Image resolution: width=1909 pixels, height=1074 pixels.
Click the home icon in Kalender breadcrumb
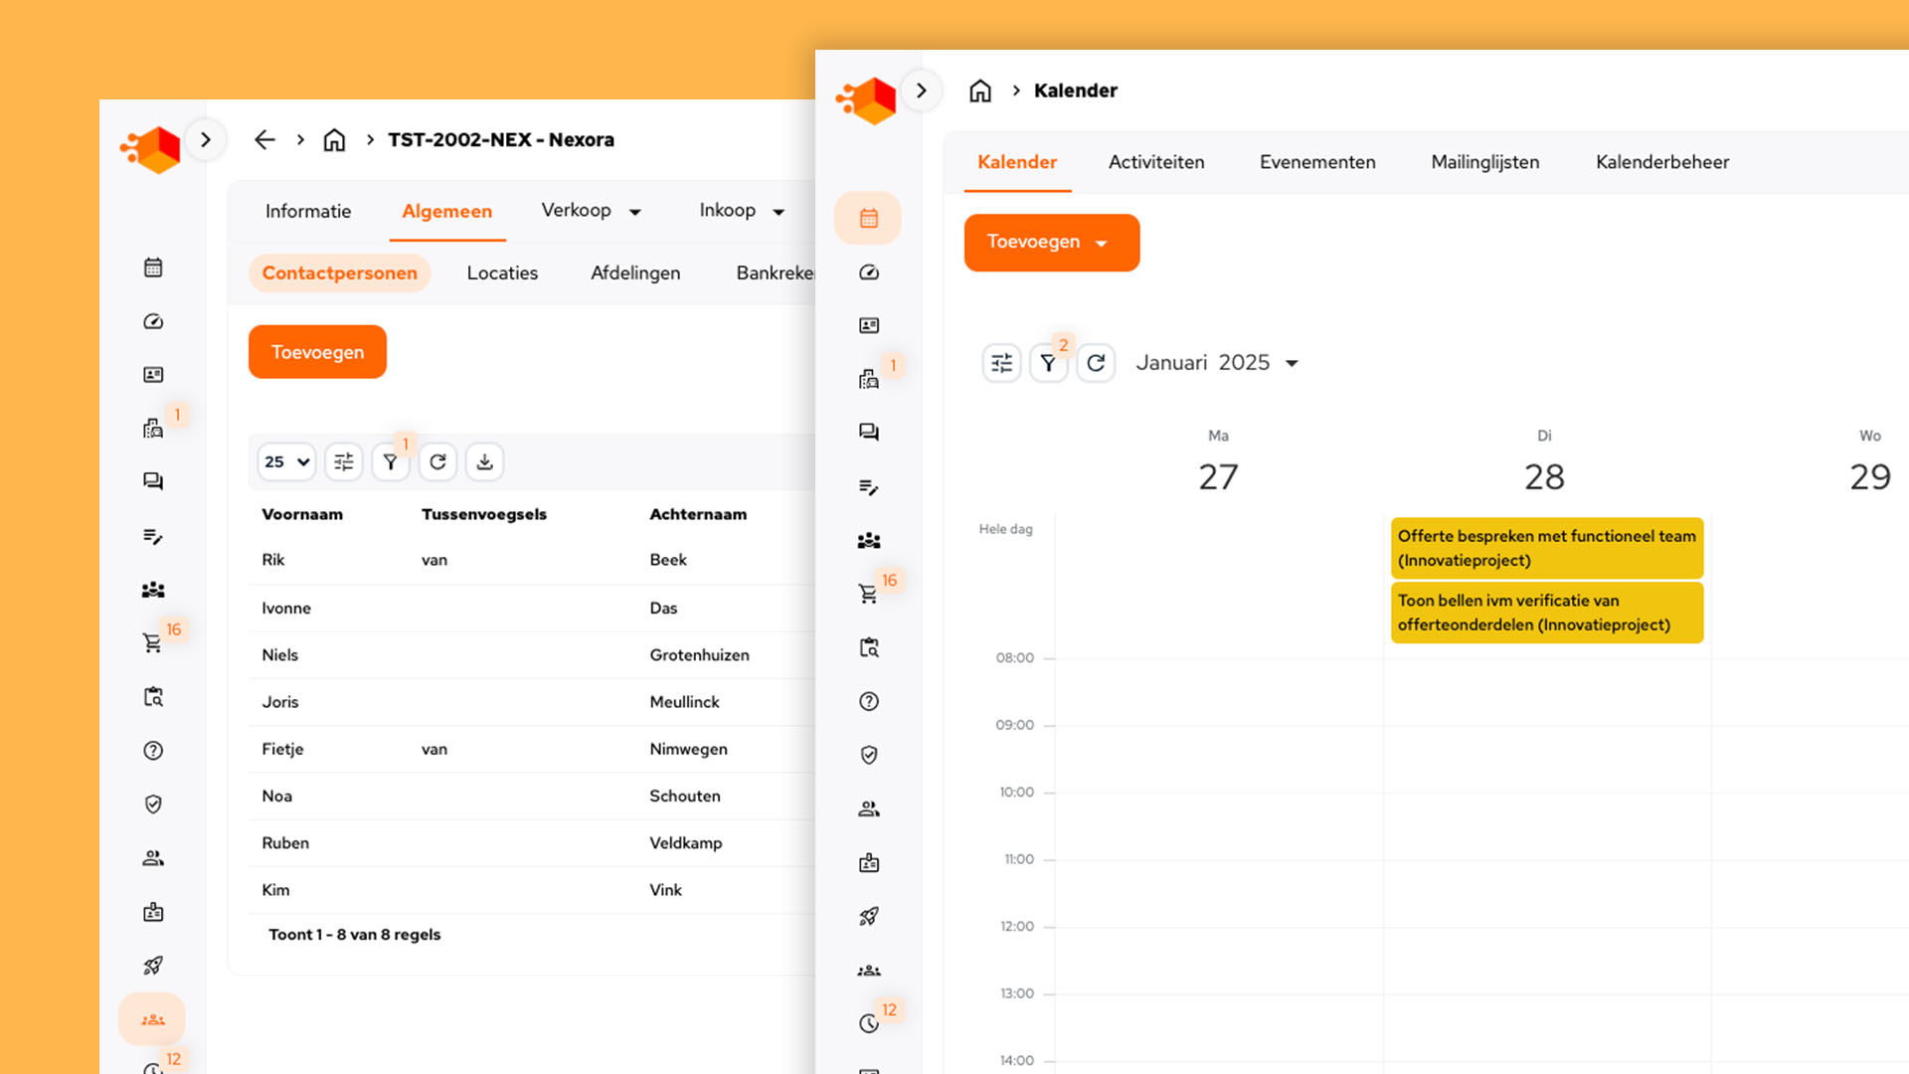(980, 91)
